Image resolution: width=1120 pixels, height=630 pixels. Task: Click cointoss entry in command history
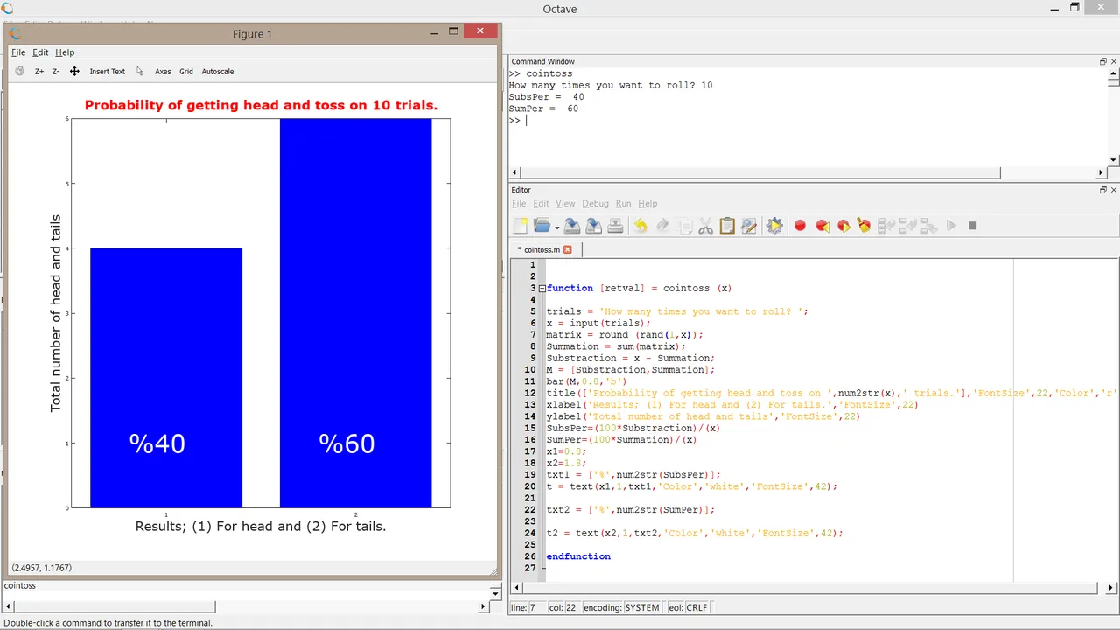(20, 585)
